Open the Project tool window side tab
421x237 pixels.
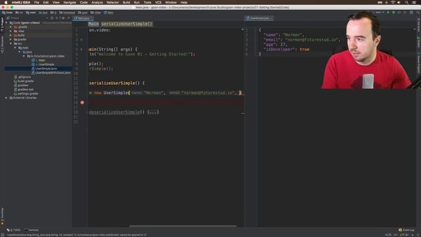point(2,25)
